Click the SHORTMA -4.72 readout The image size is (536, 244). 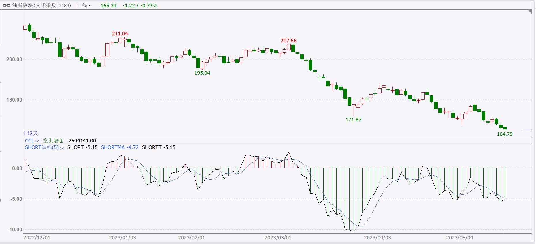[x=120, y=147]
